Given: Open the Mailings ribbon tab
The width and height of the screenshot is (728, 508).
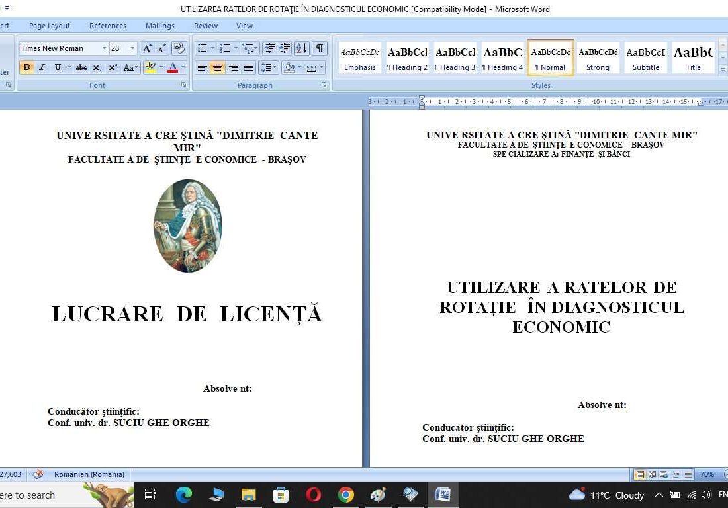Looking at the screenshot, I should point(159,26).
